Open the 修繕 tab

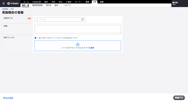[102, 2]
